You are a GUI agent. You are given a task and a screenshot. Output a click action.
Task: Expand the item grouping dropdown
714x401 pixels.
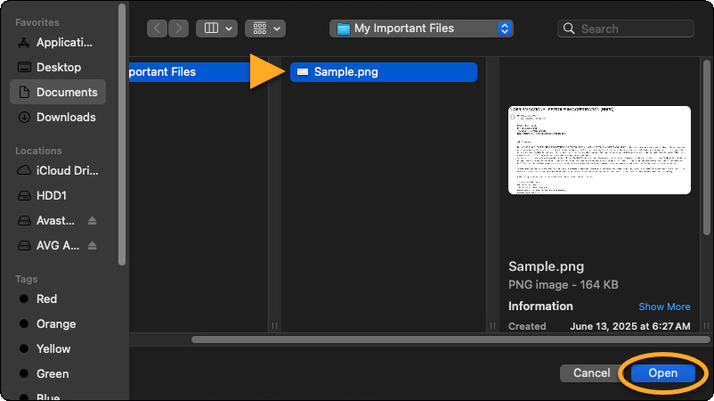coord(265,29)
